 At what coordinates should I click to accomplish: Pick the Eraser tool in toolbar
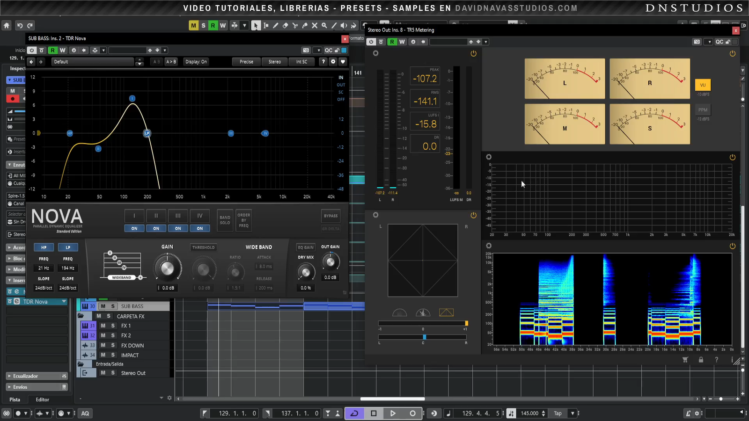tap(285, 26)
